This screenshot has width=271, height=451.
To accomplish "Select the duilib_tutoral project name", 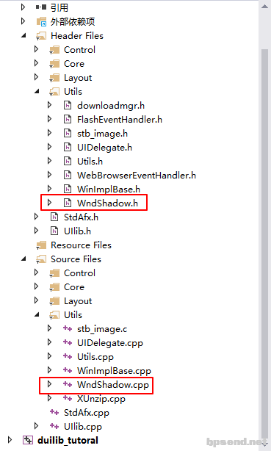I will coord(68,441).
